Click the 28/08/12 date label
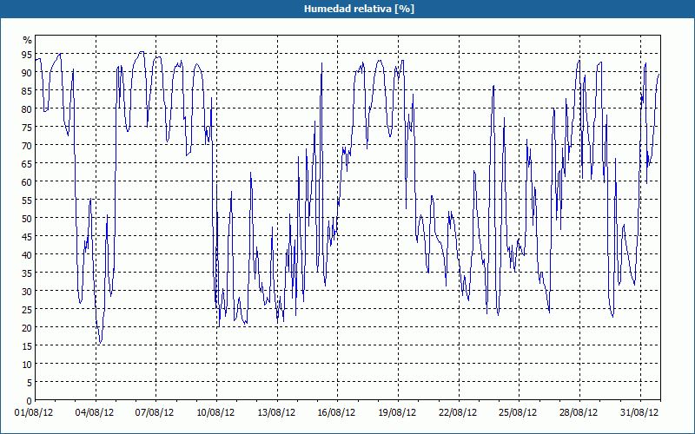Viewport: 695px width, 434px height. (579, 412)
